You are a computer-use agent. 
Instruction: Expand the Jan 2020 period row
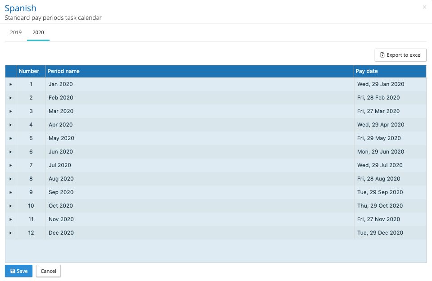coord(11,84)
